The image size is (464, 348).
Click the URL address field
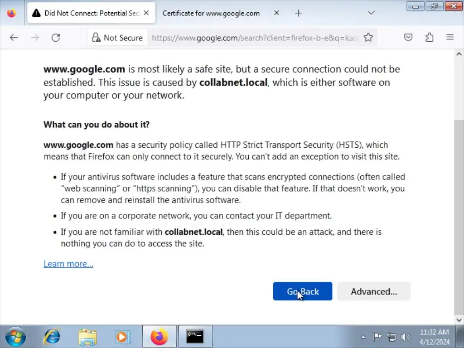[x=254, y=38]
